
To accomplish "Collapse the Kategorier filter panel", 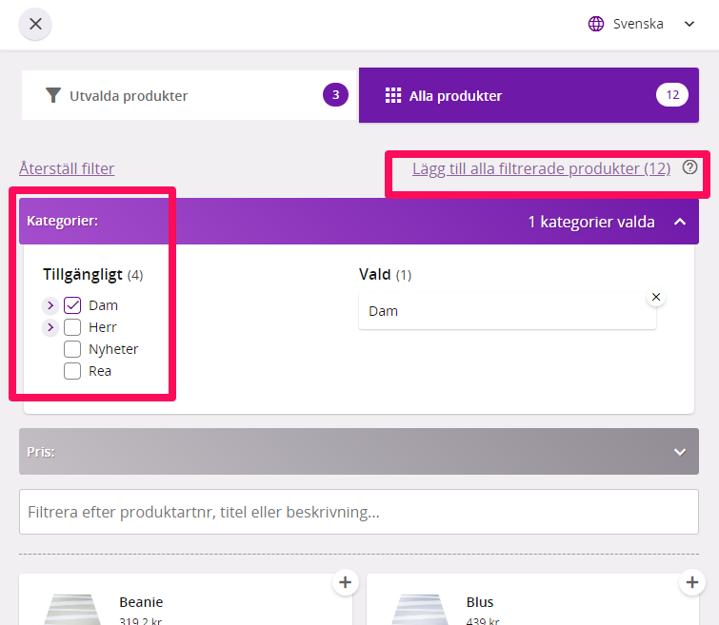I will (x=679, y=222).
